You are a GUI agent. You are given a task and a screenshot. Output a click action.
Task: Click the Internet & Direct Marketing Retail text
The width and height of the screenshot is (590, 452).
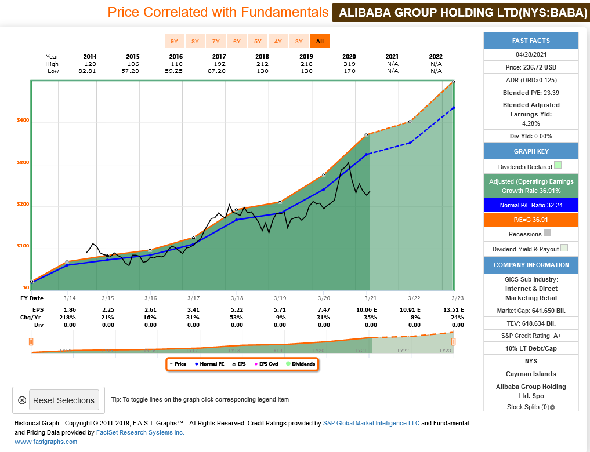[x=531, y=293]
